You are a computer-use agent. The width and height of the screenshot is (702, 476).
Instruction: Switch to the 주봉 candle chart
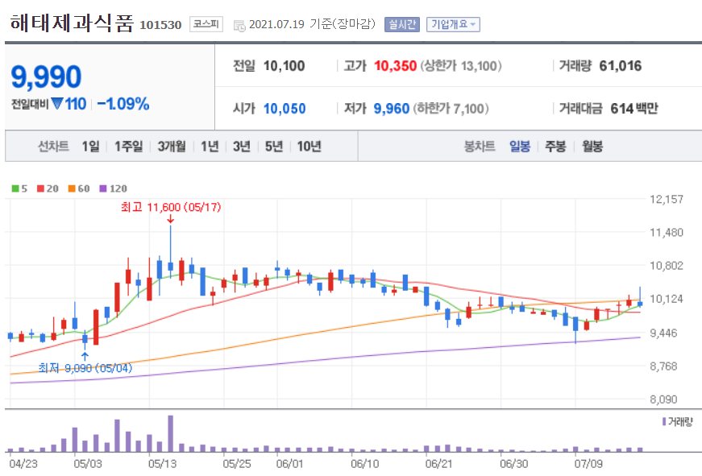coord(555,147)
